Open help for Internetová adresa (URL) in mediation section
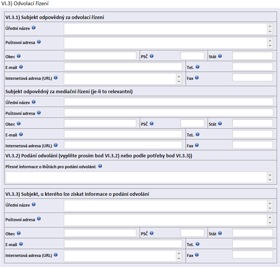Viewport: 280px width, 267px height. (56, 145)
